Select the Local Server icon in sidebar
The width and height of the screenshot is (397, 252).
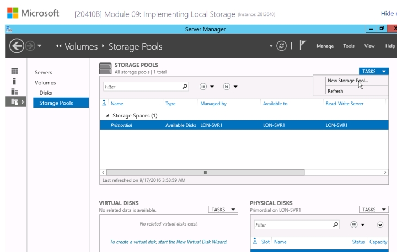click(15, 82)
